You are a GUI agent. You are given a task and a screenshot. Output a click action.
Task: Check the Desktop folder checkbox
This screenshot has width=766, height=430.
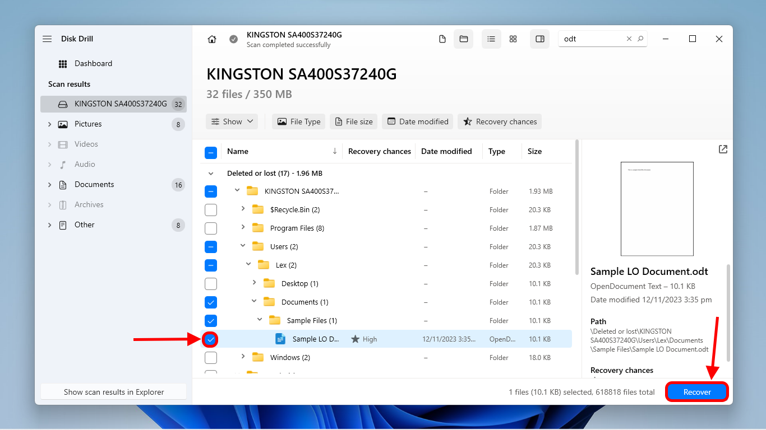[211, 284]
